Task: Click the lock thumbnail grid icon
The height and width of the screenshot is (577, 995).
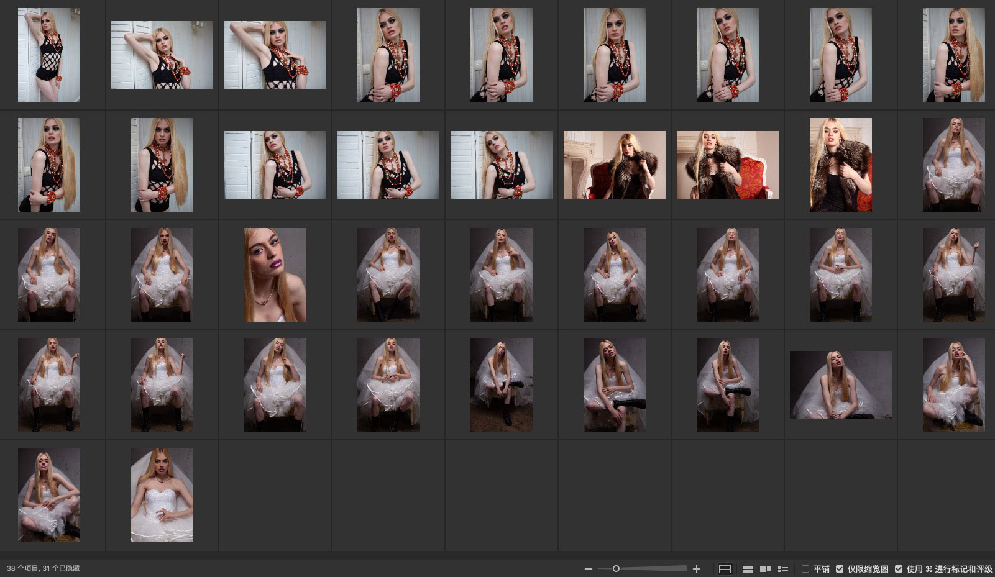Action: 725,569
